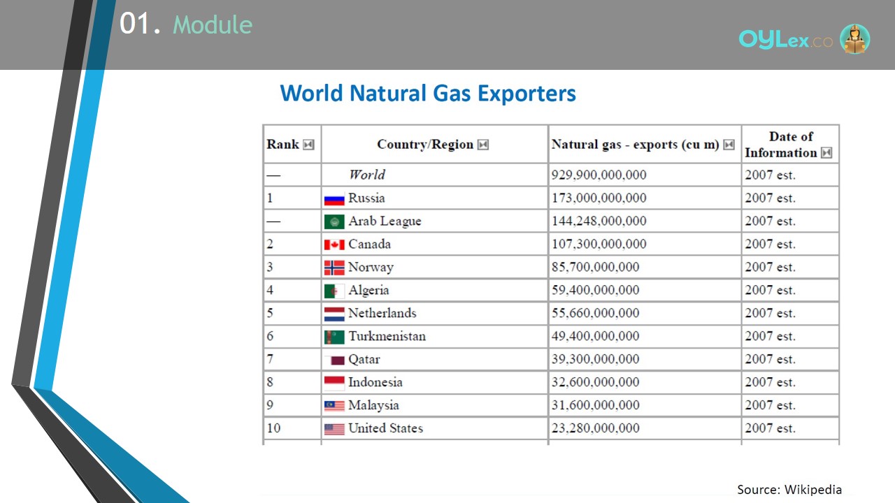Click the sort icon beside Natural gas exports
This screenshot has height=503, width=895.
tap(729, 145)
